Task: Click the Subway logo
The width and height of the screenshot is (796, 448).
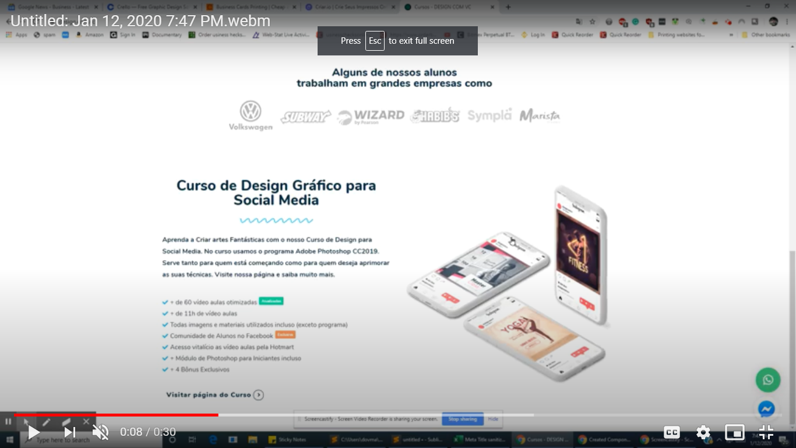Action: pyautogui.click(x=306, y=117)
